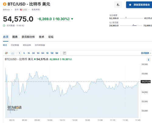Toggle the 1 minute interval
The height and width of the screenshot is (123, 152).
coord(19,53)
